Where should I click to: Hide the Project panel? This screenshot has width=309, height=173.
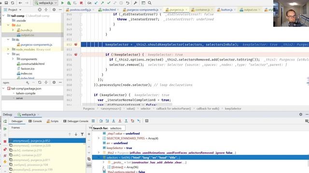60,10
